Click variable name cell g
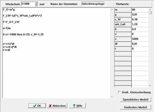 pos(123,15)
